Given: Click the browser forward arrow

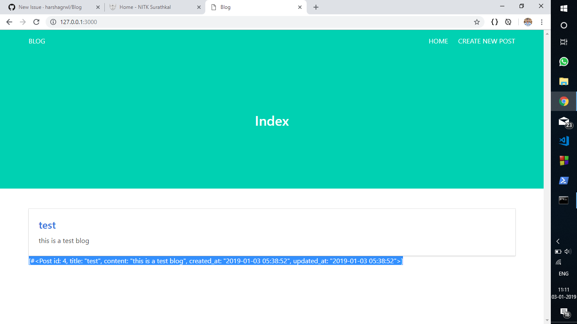Looking at the screenshot, I should click(x=23, y=22).
